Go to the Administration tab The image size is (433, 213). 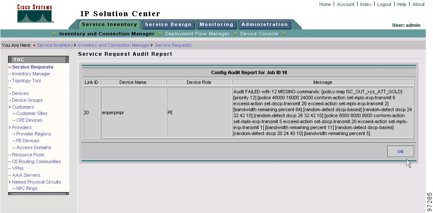(265, 24)
